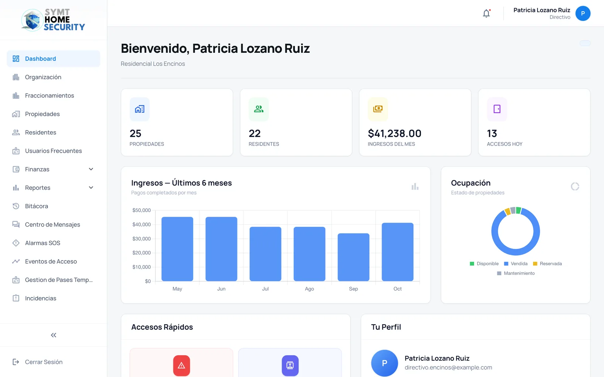Click the Bitácora history icon
The width and height of the screenshot is (604, 377).
[x=16, y=206]
